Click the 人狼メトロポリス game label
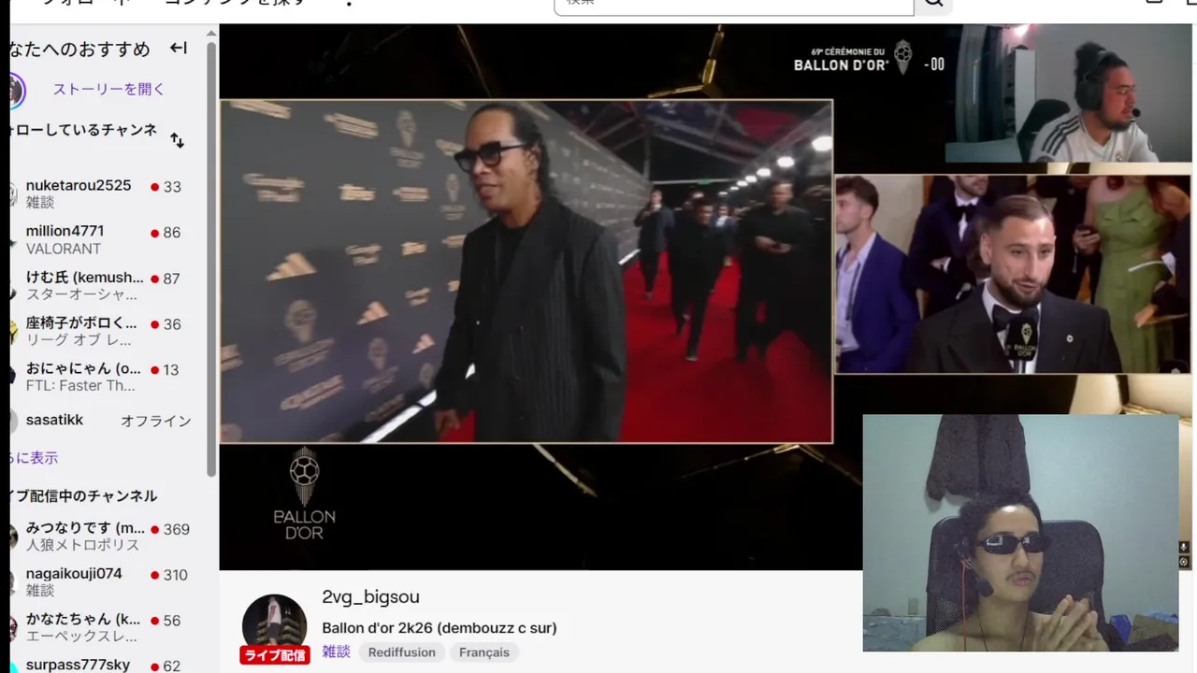The image size is (1197, 673). point(82,545)
